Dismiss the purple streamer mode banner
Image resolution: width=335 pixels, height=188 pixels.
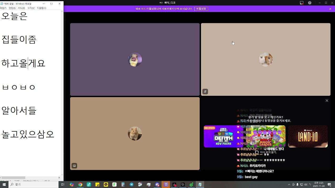coord(330,9)
